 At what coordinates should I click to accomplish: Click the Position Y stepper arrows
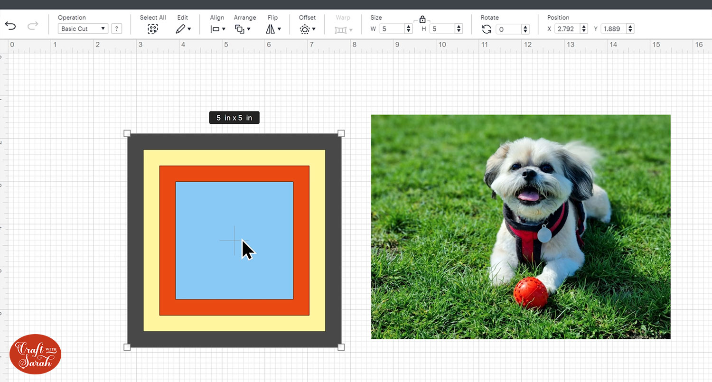tap(630, 28)
